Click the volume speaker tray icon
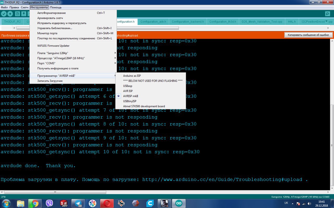 (309, 203)
